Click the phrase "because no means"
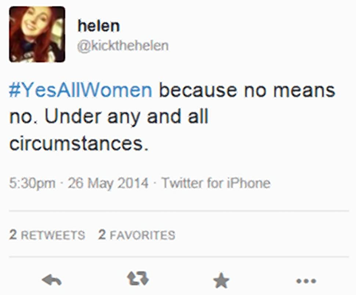Screen dimensions: 356x295 tap(247, 90)
